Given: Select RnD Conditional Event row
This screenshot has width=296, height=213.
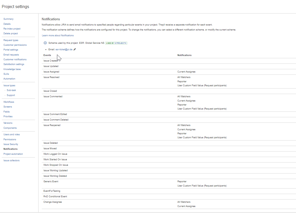Looking at the screenshot, I should [x=169, y=196].
